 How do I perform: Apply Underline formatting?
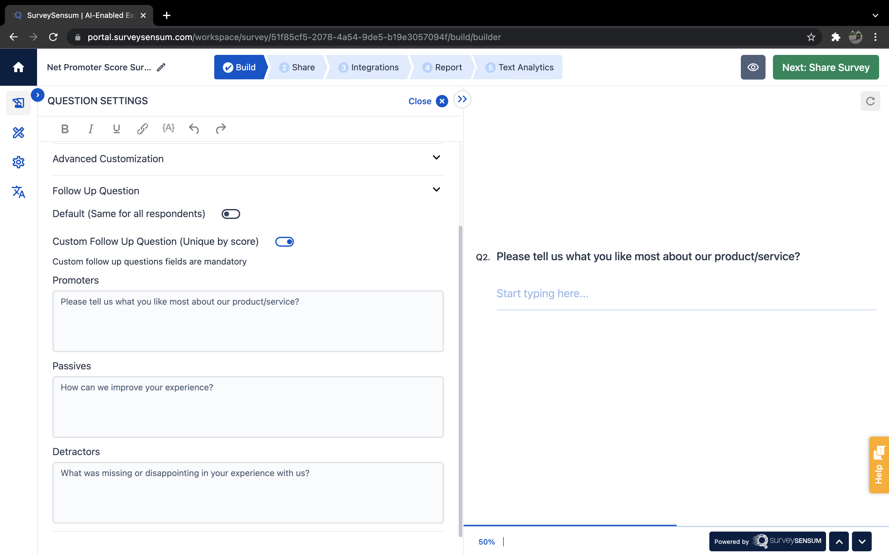click(116, 129)
